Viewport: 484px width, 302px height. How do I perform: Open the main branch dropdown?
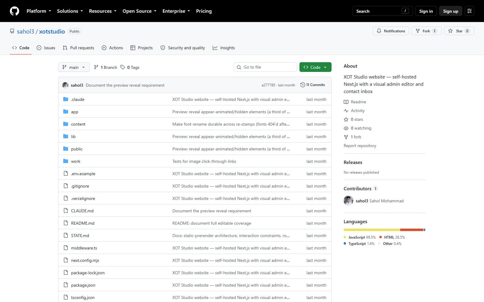[x=74, y=67]
